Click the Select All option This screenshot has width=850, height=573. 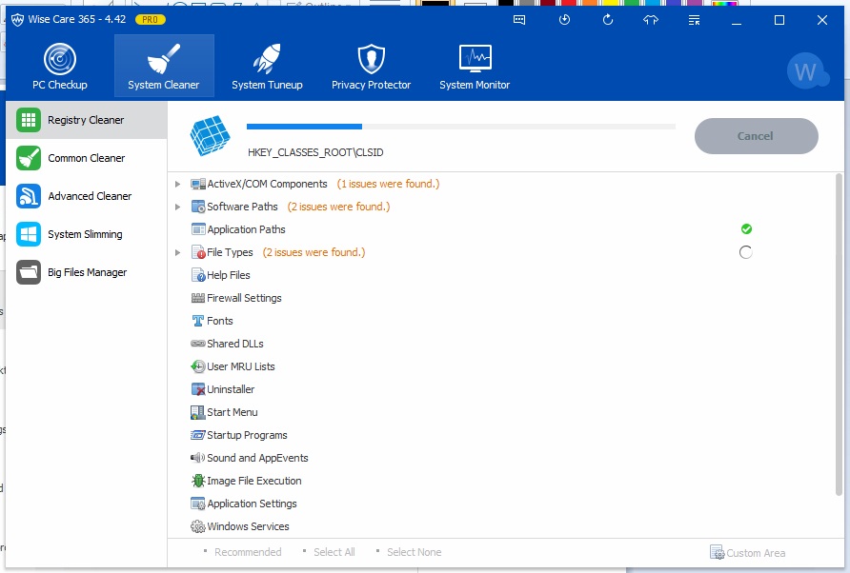coord(334,552)
